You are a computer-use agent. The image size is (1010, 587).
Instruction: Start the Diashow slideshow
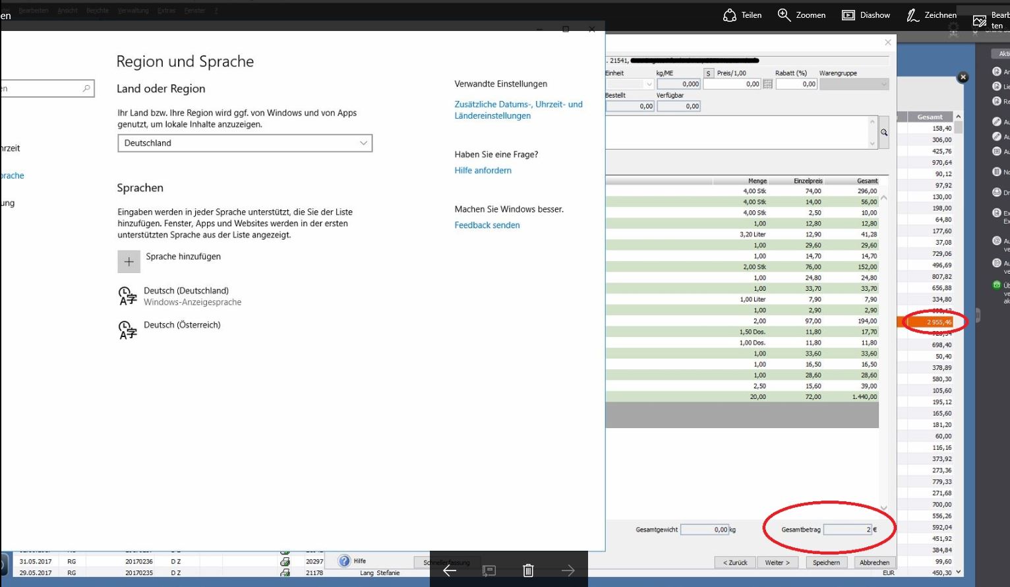pyautogui.click(x=848, y=15)
